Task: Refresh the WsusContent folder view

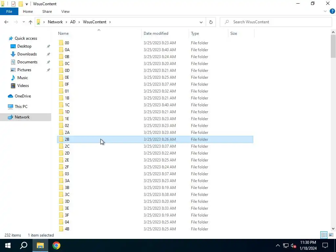Action: coord(211,22)
